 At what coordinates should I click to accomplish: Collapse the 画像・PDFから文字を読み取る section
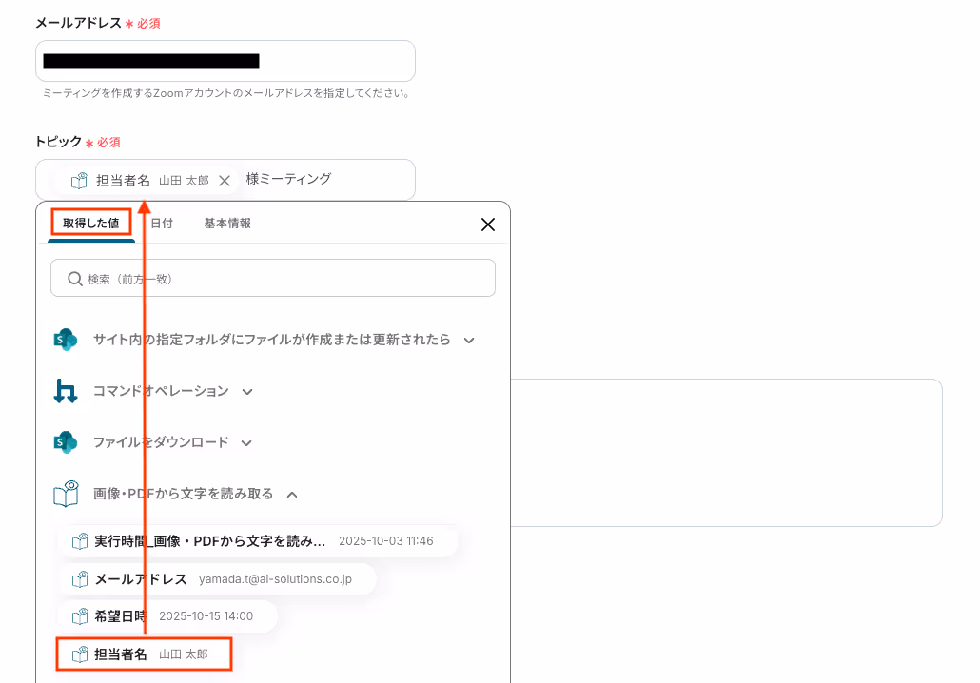[292, 495]
